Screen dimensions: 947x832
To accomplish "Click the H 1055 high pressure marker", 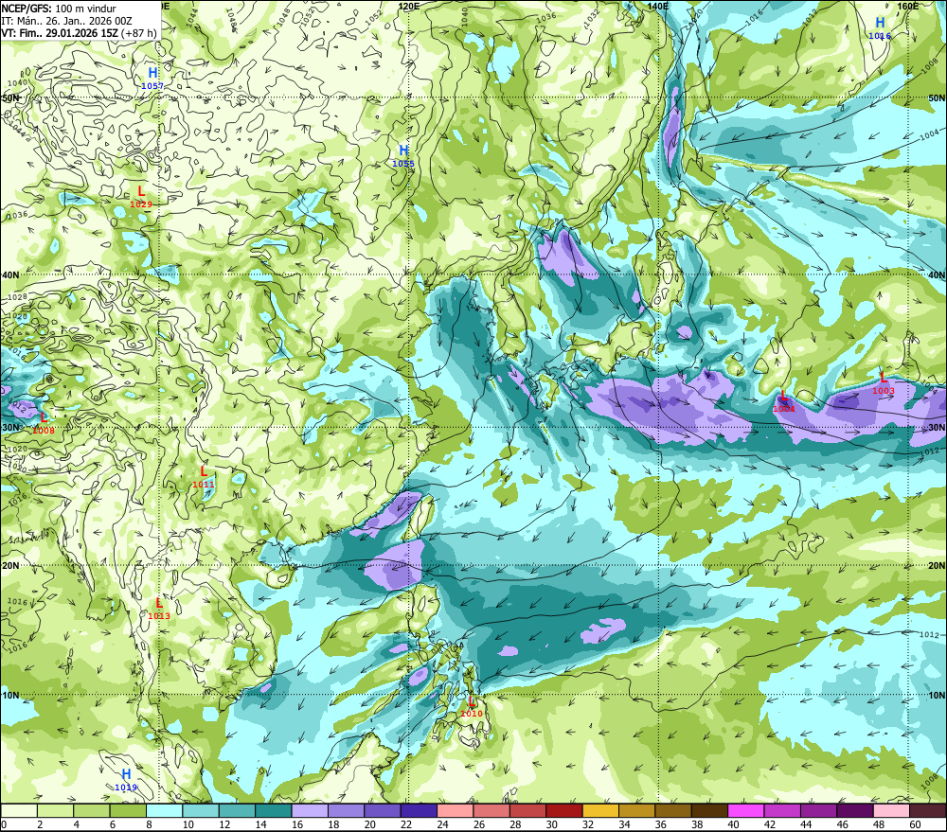I will click(403, 156).
